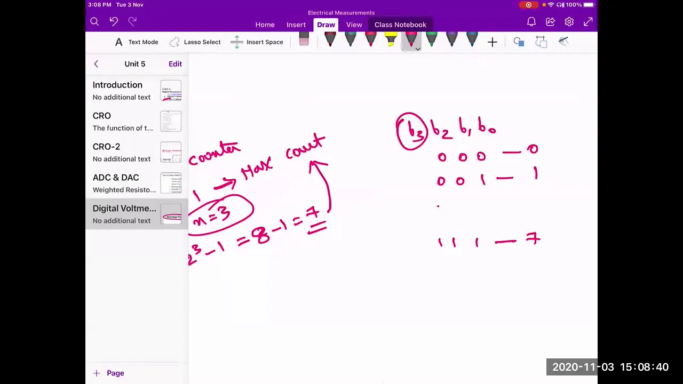Add a new Page
The height and width of the screenshot is (384, 683).
109,373
